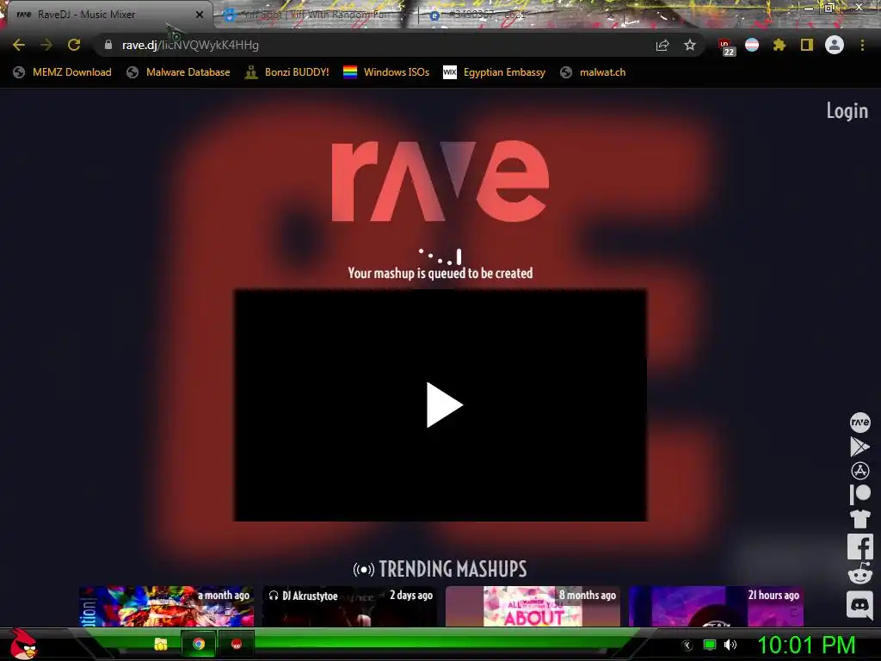Open the Reddit icon
This screenshot has width=881, height=661.
click(x=859, y=574)
